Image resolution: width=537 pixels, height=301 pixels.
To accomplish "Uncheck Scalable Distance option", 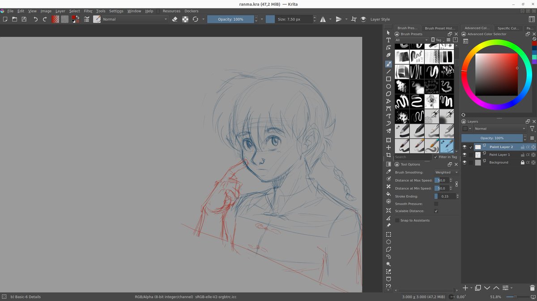I will tap(436, 211).
